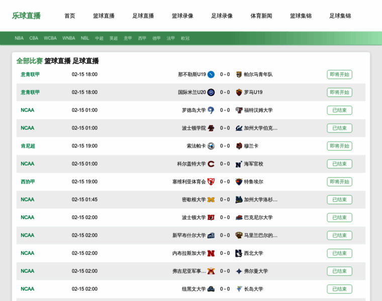Click 索法帕卡 team logo
382x301 pixels.
[x=211, y=146]
